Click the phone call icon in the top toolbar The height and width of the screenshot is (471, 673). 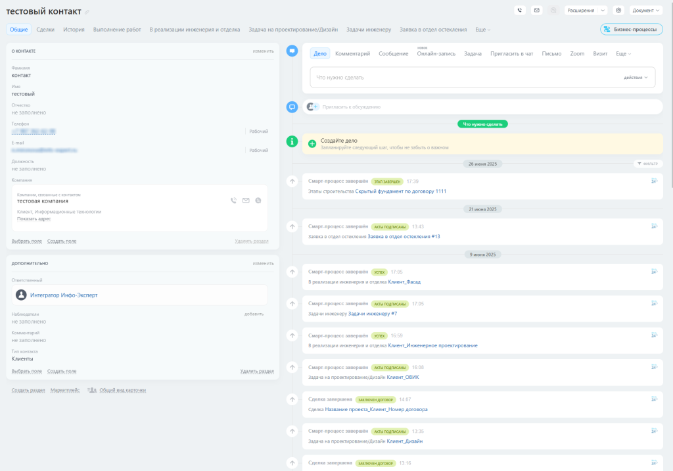pyautogui.click(x=520, y=11)
